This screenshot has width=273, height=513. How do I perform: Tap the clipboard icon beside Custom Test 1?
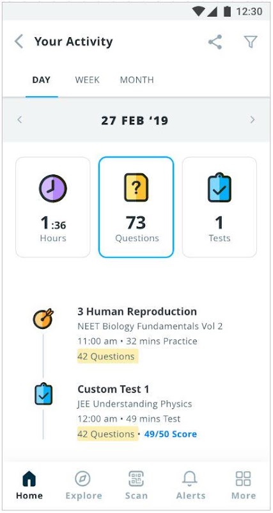point(43,394)
